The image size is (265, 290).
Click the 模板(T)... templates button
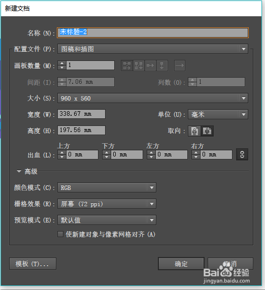coord(32,264)
